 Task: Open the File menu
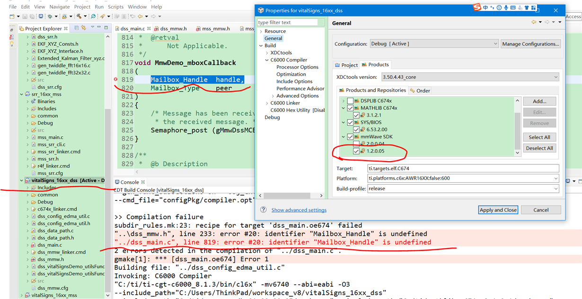click(x=13, y=7)
